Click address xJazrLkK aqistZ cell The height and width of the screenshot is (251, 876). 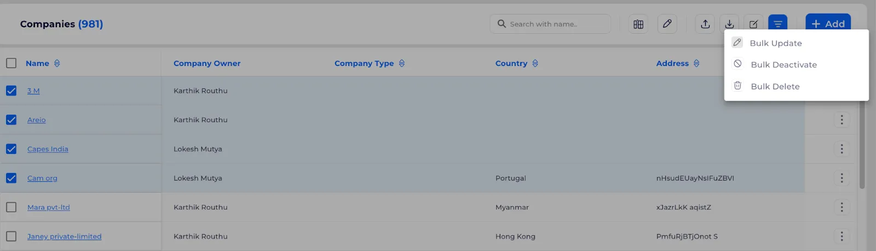click(684, 207)
